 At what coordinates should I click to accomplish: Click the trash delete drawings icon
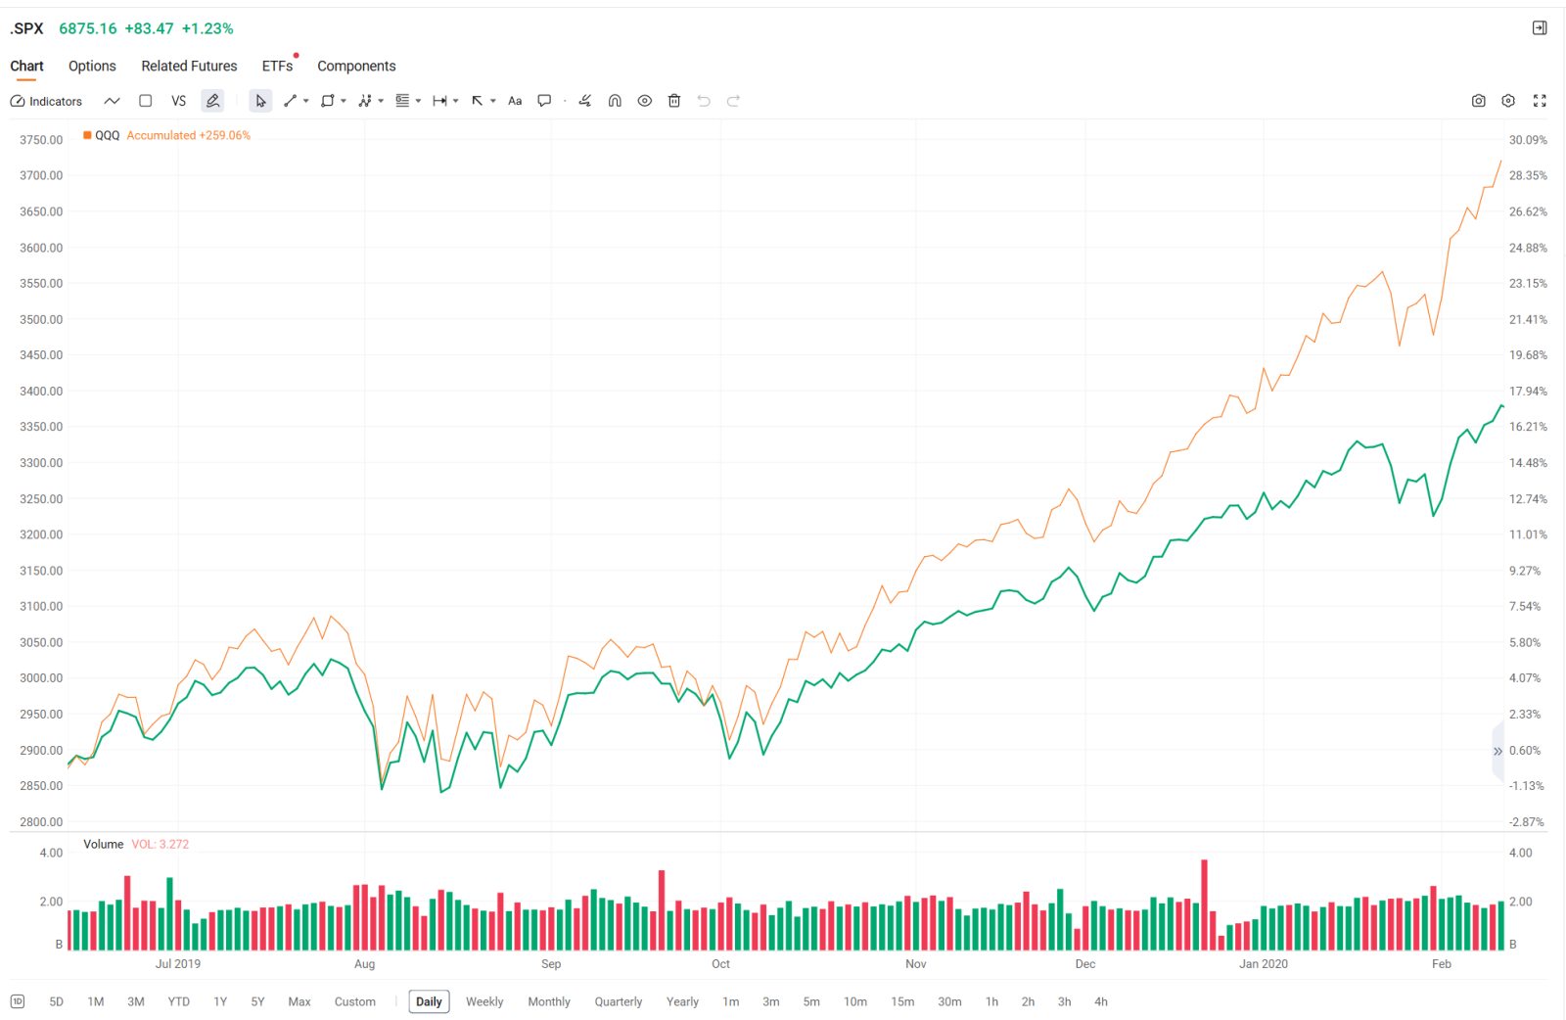pos(674,101)
